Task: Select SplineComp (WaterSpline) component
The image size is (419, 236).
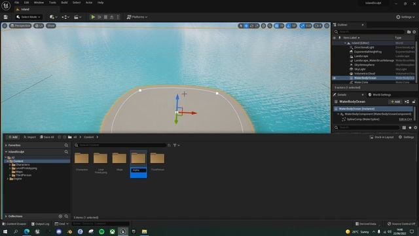Action: [x=363, y=119]
